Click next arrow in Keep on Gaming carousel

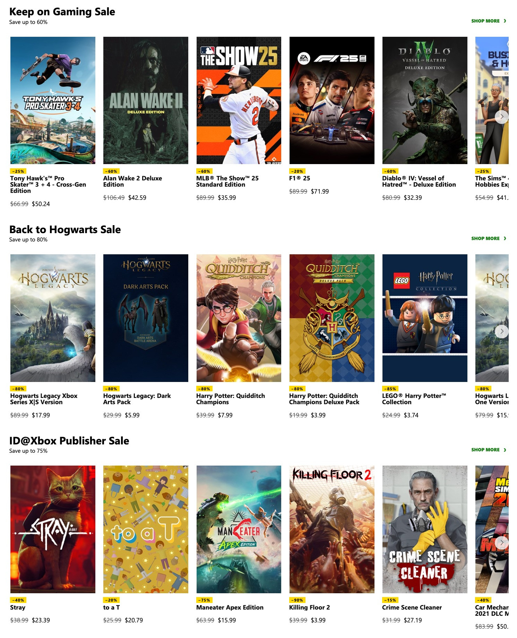tap(501, 117)
